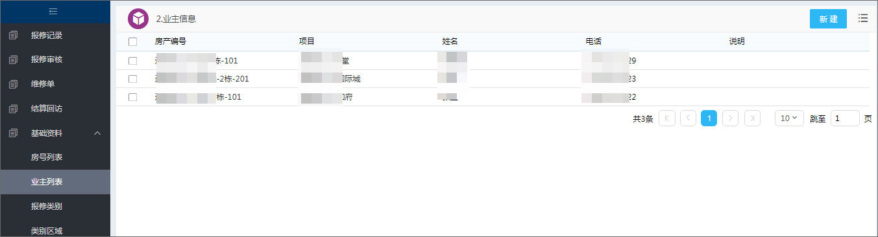Click the 姓名 column header
The height and width of the screenshot is (237, 878).
click(450, 41)
